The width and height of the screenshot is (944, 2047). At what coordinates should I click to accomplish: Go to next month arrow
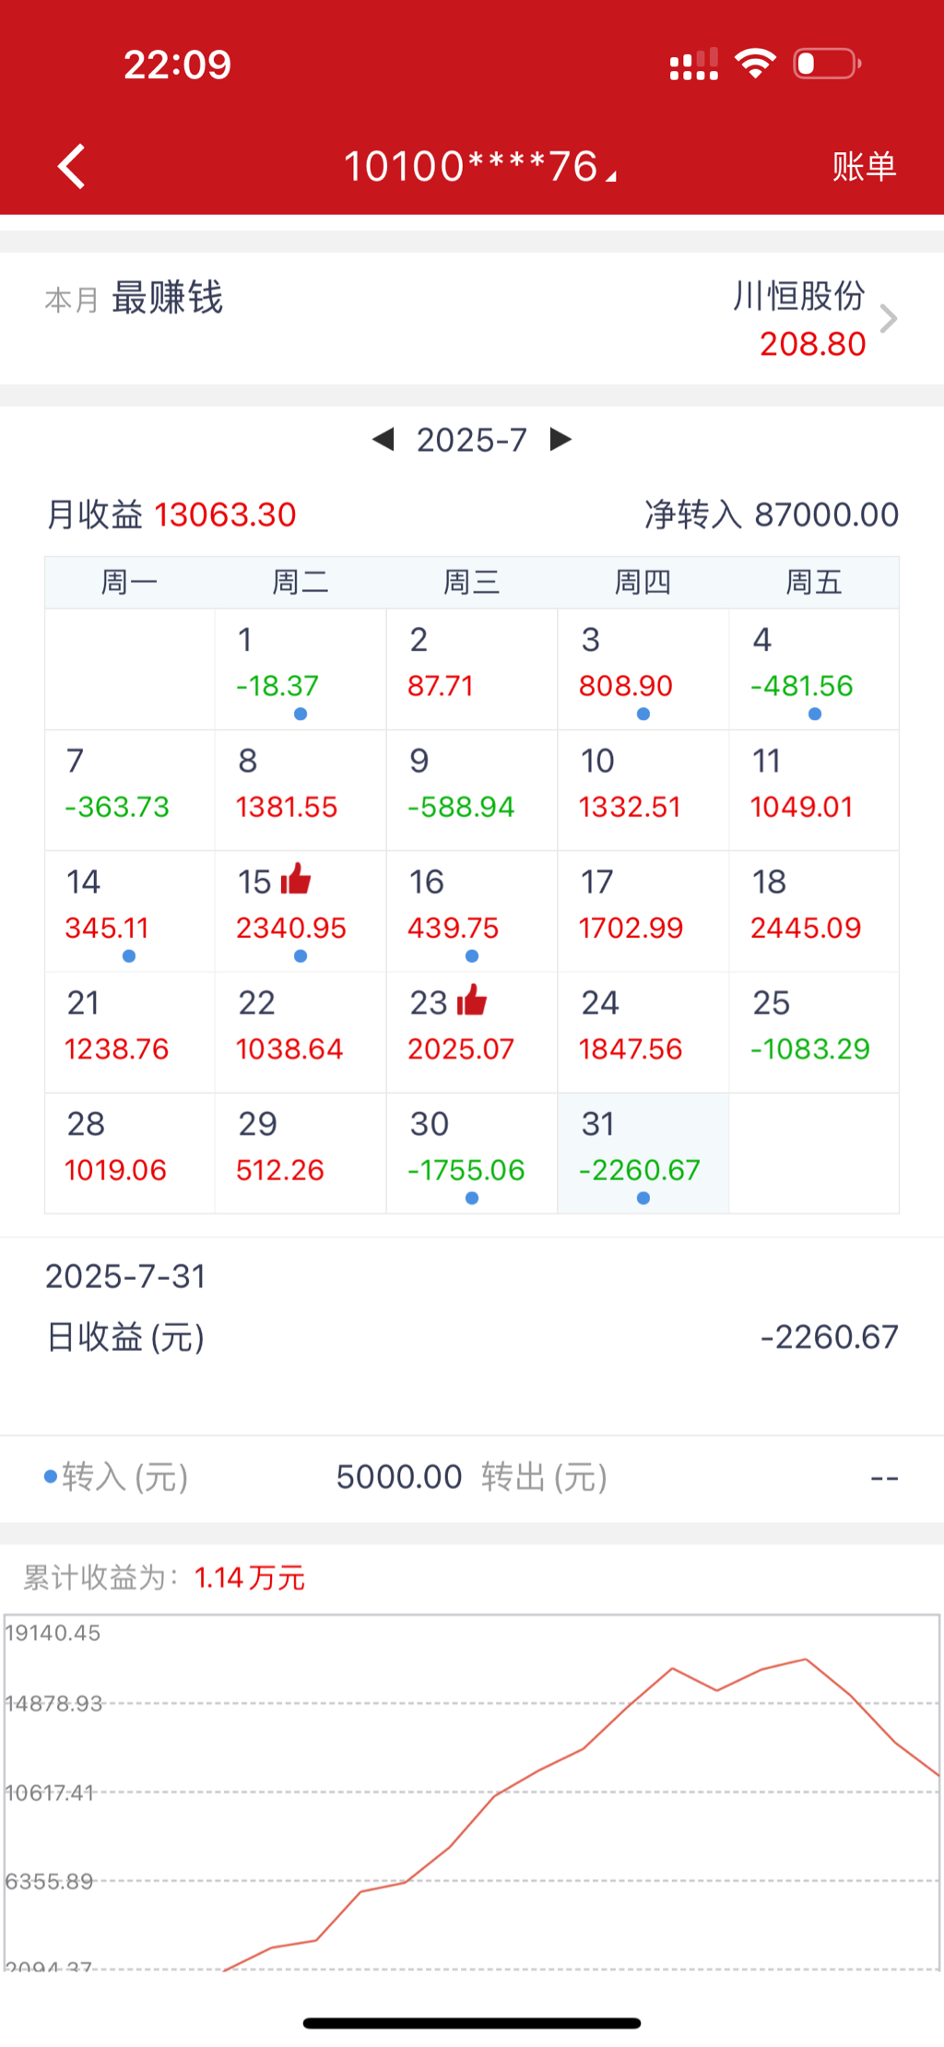[x=560, y=440]
